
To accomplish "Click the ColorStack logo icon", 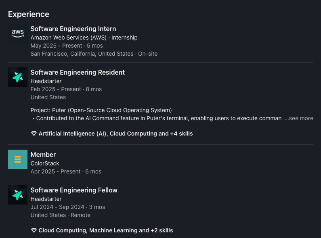I will click(x=18, y=159).
